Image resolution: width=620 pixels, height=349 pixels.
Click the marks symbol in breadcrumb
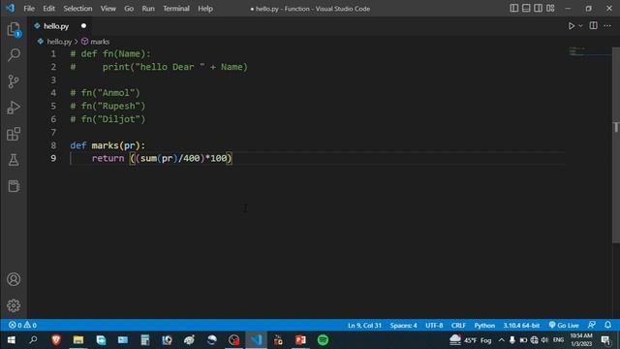point(100,42)
